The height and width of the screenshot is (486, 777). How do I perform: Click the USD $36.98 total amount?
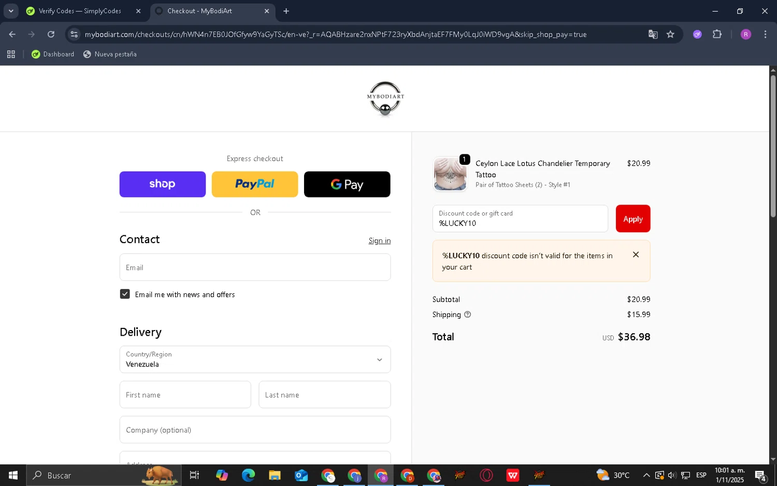[626, 337]
